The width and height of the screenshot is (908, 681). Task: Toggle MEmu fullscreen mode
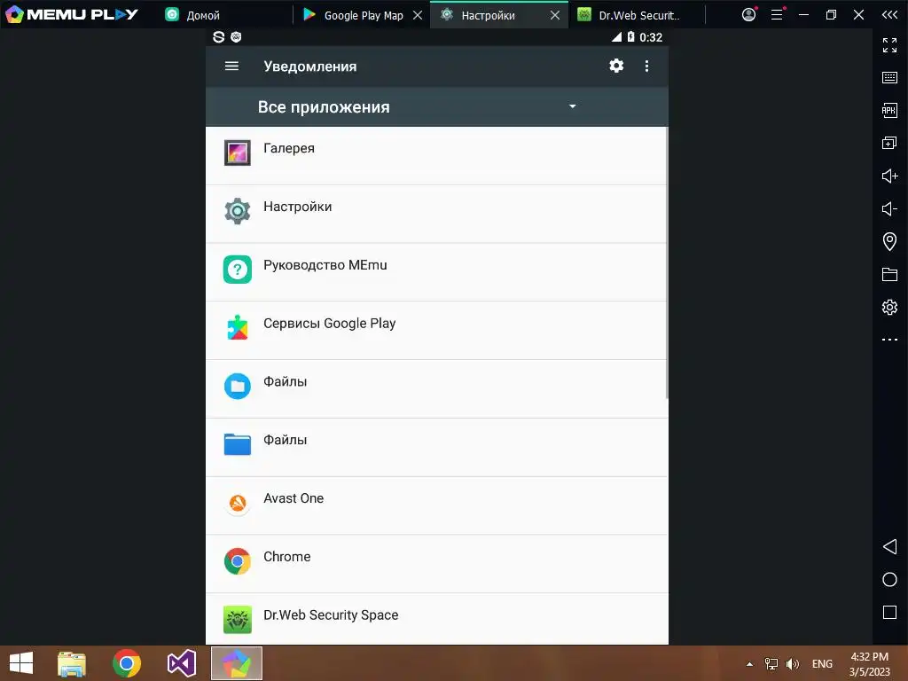(889, 45)
